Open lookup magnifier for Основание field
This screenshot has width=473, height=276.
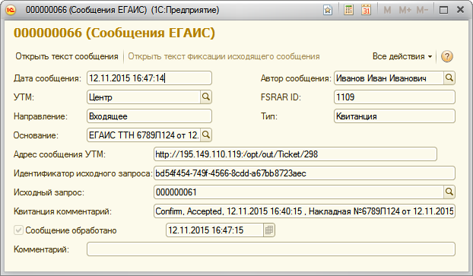[x=206, y=135]
